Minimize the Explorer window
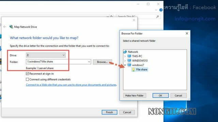Screen dimensions: 218x122 (138, 4)
